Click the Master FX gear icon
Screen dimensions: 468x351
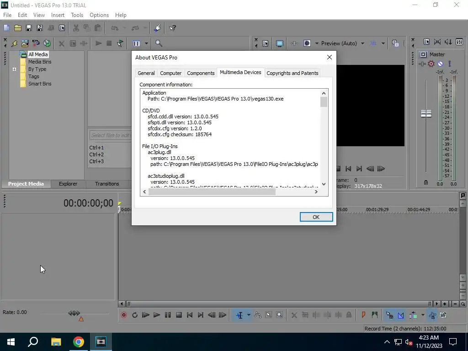[x=431, y=64]
